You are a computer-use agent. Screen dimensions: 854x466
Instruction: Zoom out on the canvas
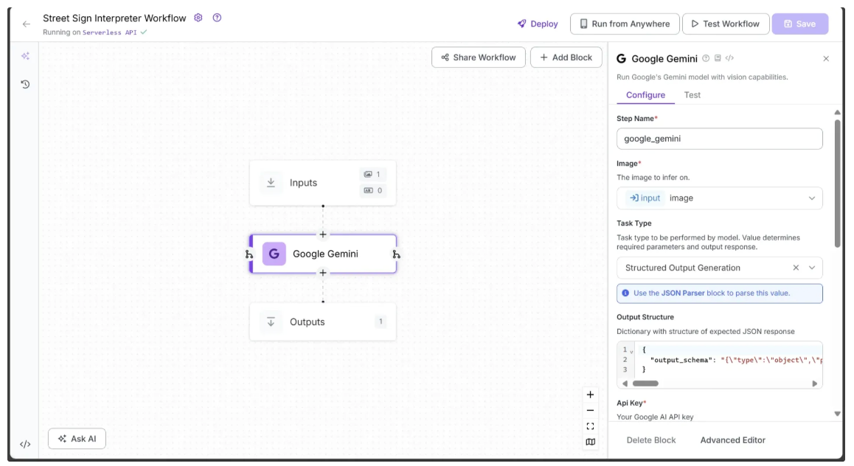point(591,411)
